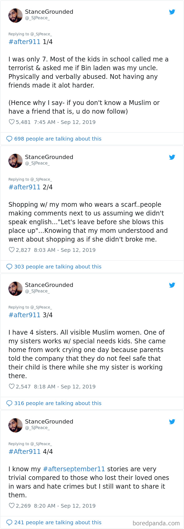Open the #afterseptember11 hashtag link
The image size is (184, 529).
pyautogui.click(x=74, y=469)
